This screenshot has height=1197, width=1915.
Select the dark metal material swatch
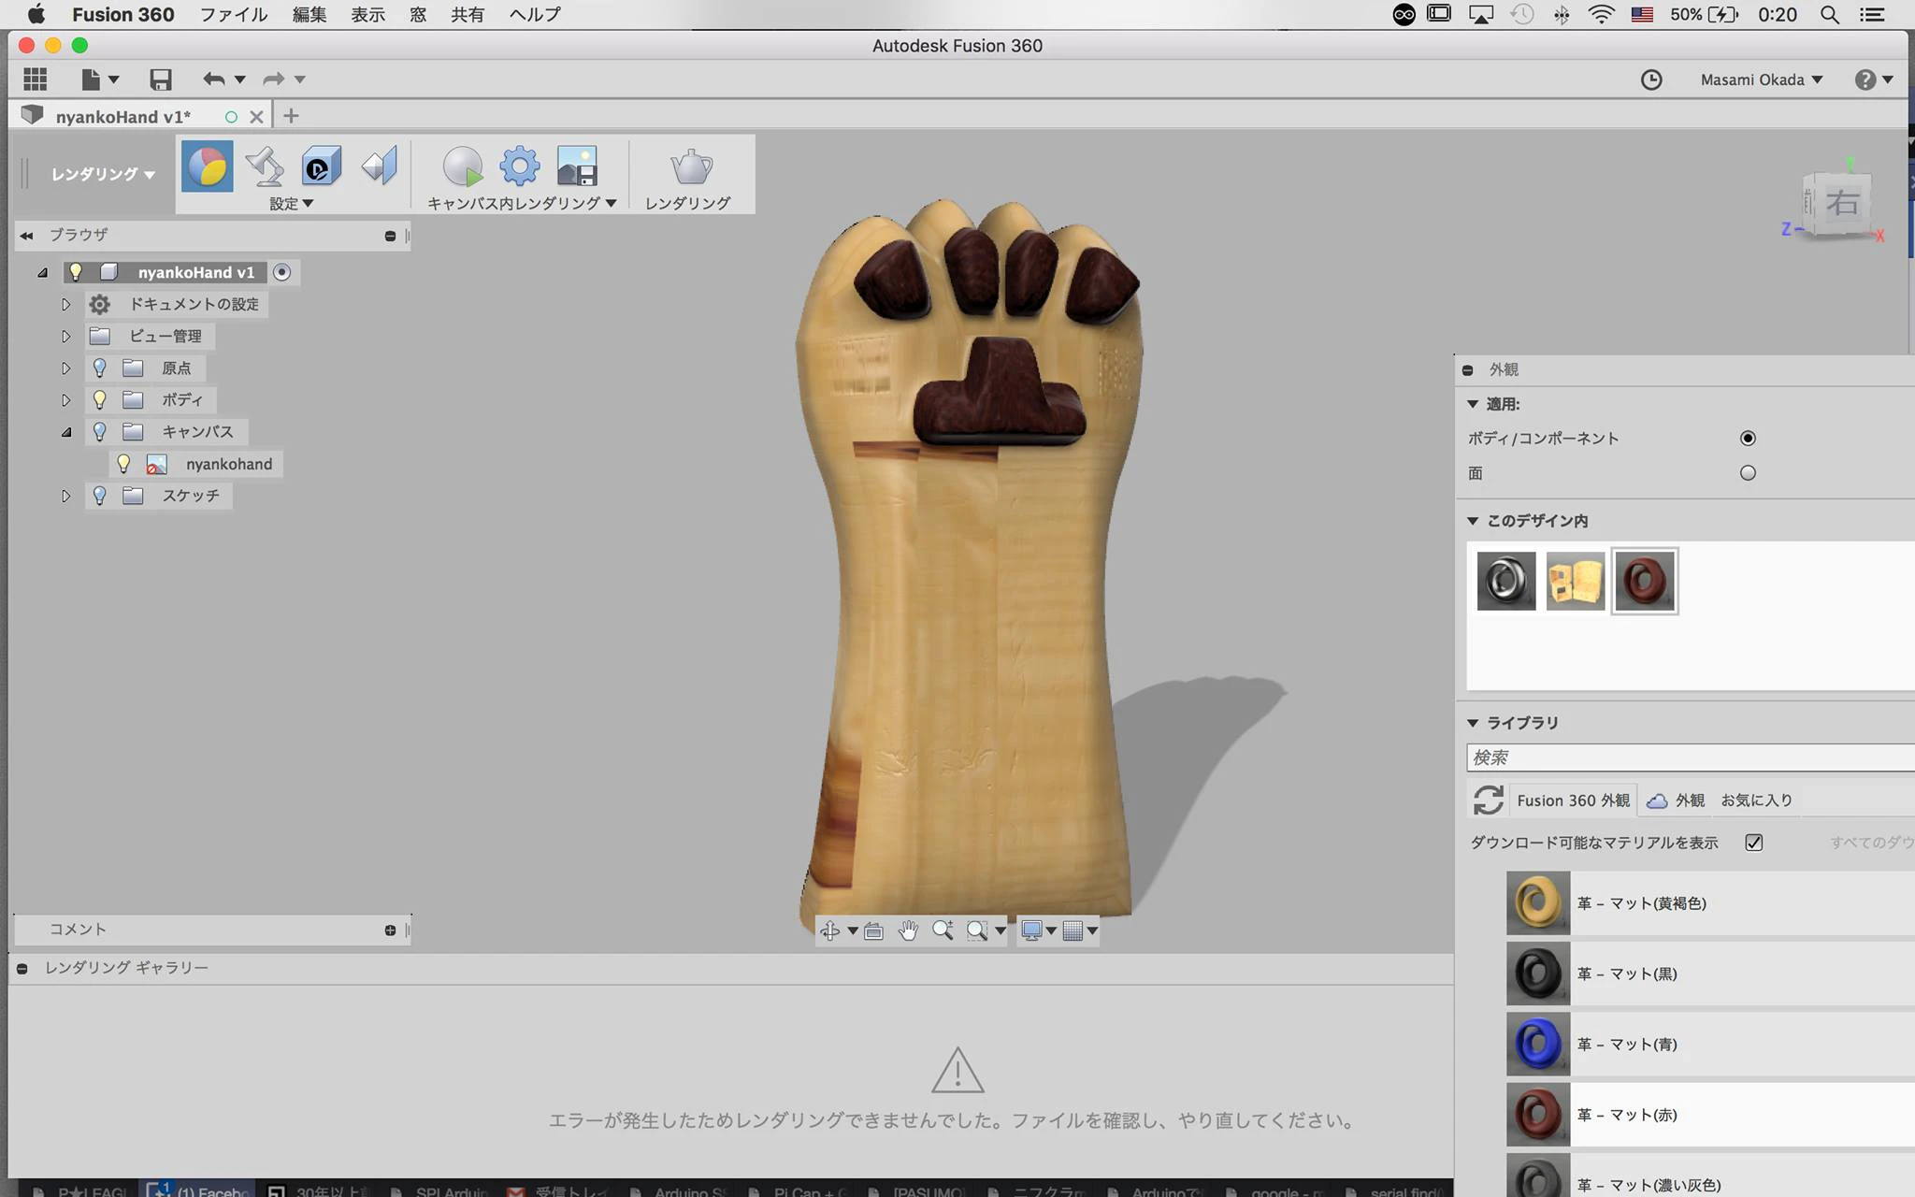1506,581
